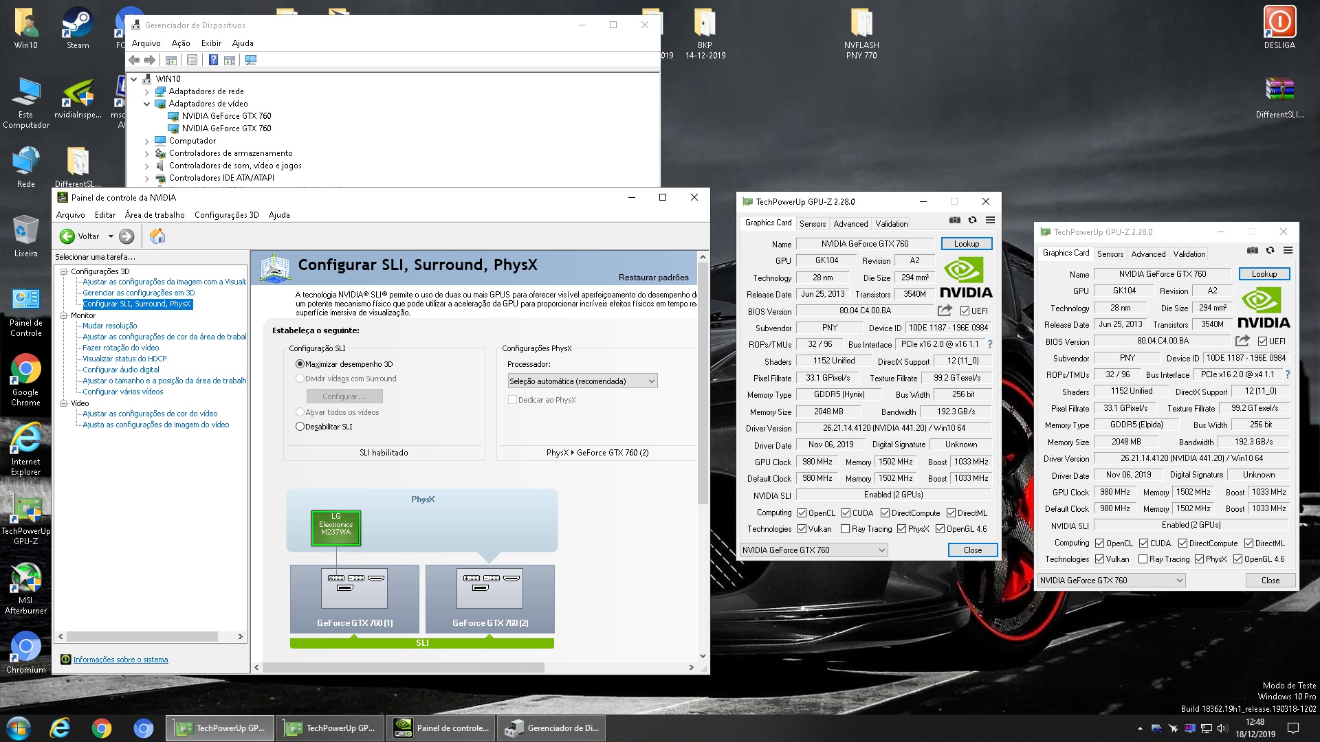Viewport: 1320px width, 742px height.
Task: Select LG Electronics M237WA monitor box
Action: [x=335, y=528]
